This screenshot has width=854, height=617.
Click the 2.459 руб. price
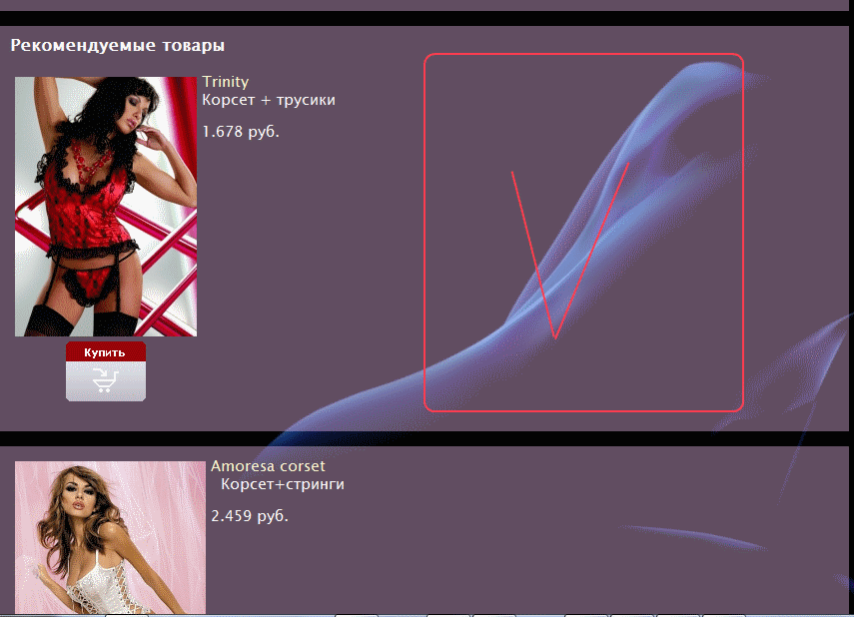[250, 516]
